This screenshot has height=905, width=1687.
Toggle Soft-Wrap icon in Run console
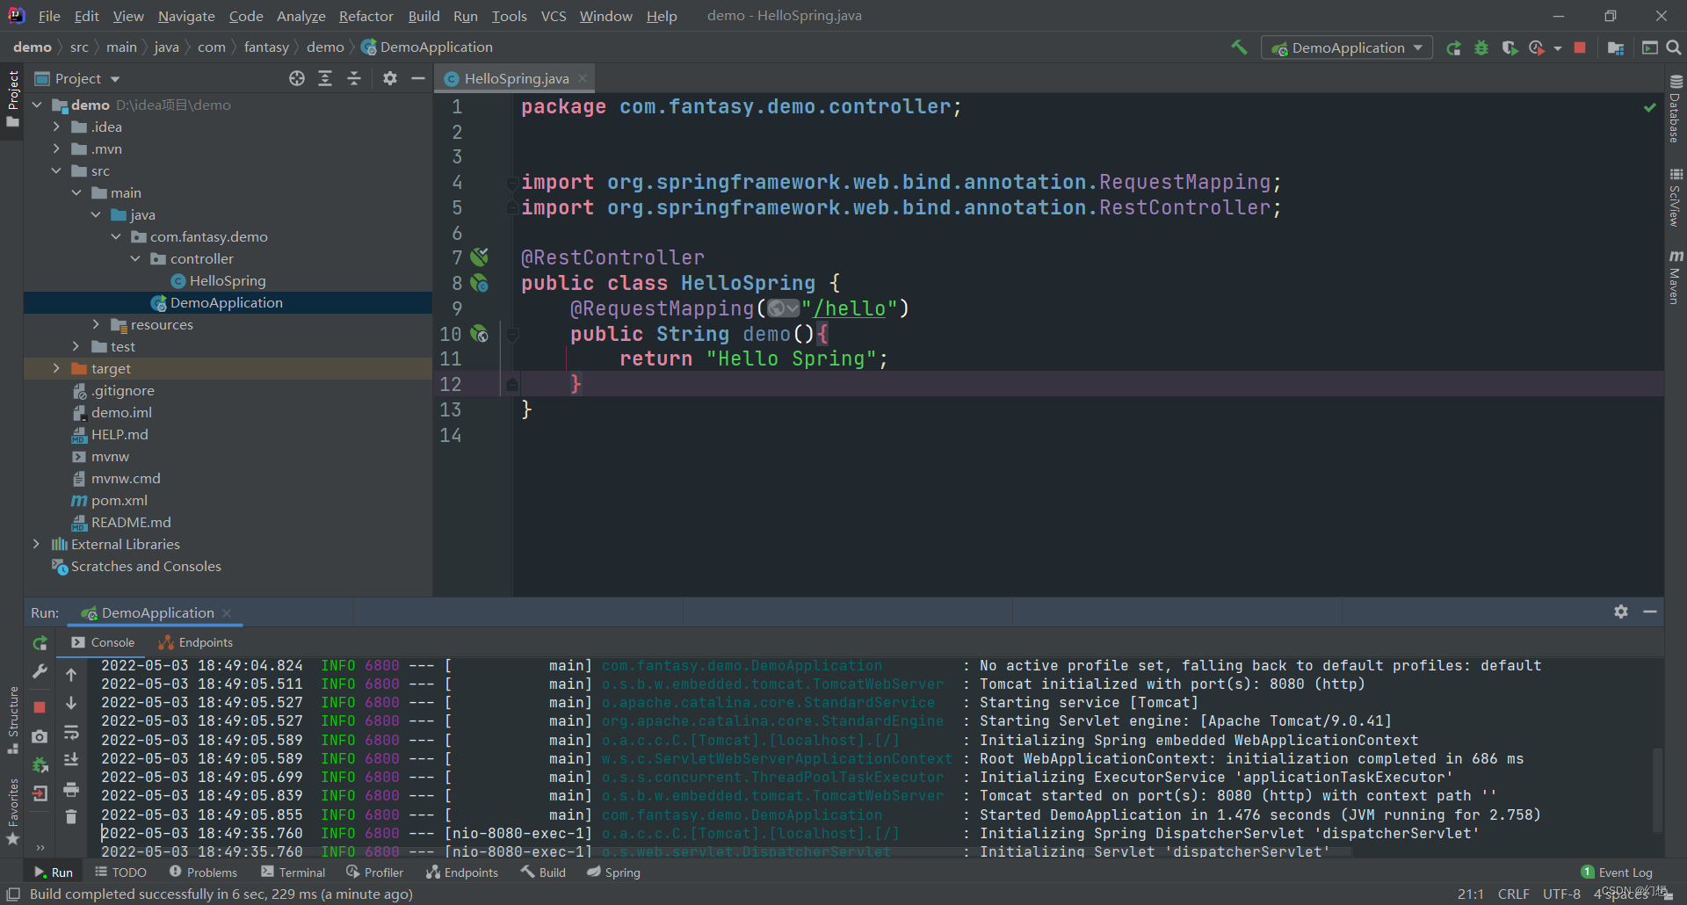coord(71,732)
